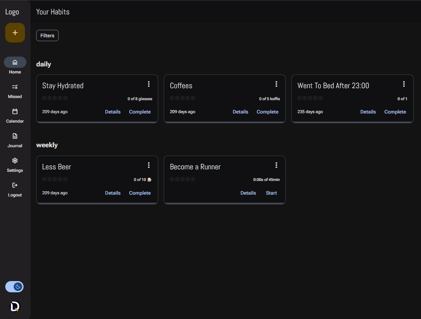The image size is (421, 319).
Task: View Details of Went To Bed After 23:00
Action: [368, 111]
